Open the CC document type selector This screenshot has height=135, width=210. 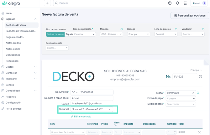(75, 92)
